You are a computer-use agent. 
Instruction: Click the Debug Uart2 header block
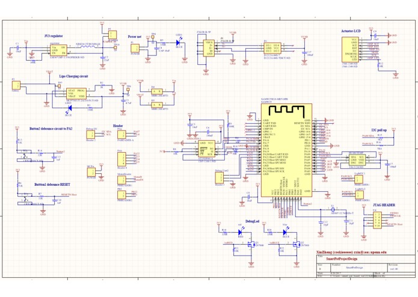click(220, 178)
